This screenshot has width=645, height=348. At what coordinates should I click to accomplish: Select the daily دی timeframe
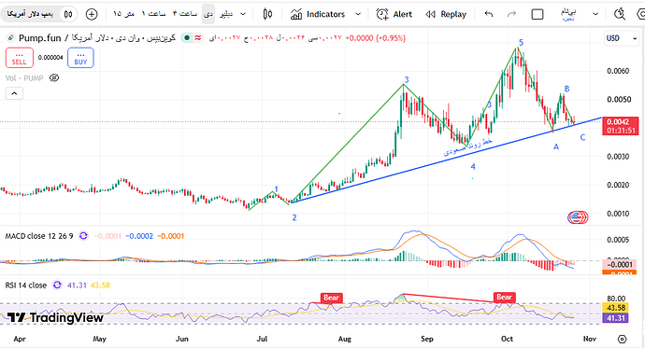point(208,14)
